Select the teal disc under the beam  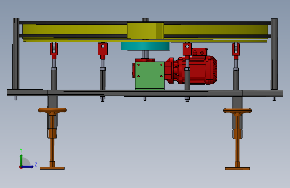(145, 46)
